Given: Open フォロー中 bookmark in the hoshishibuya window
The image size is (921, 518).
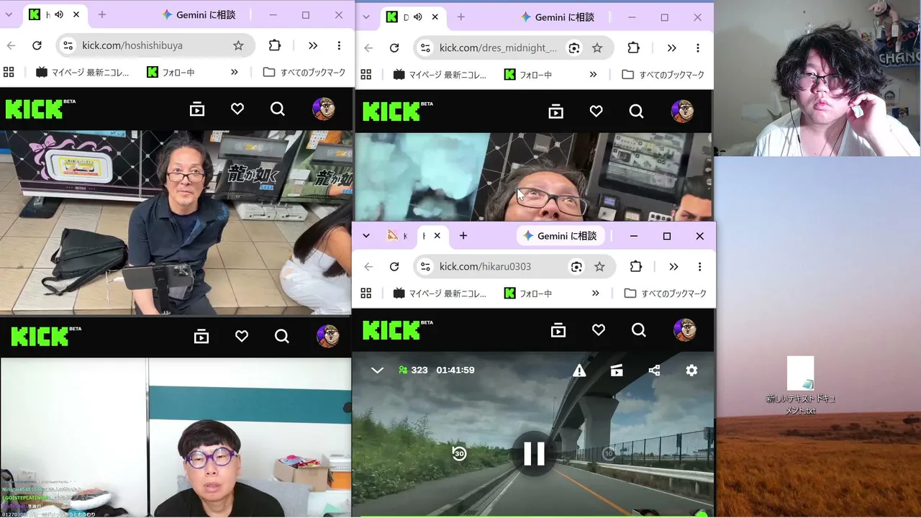Looking at the screenshot, I should 171,72.
